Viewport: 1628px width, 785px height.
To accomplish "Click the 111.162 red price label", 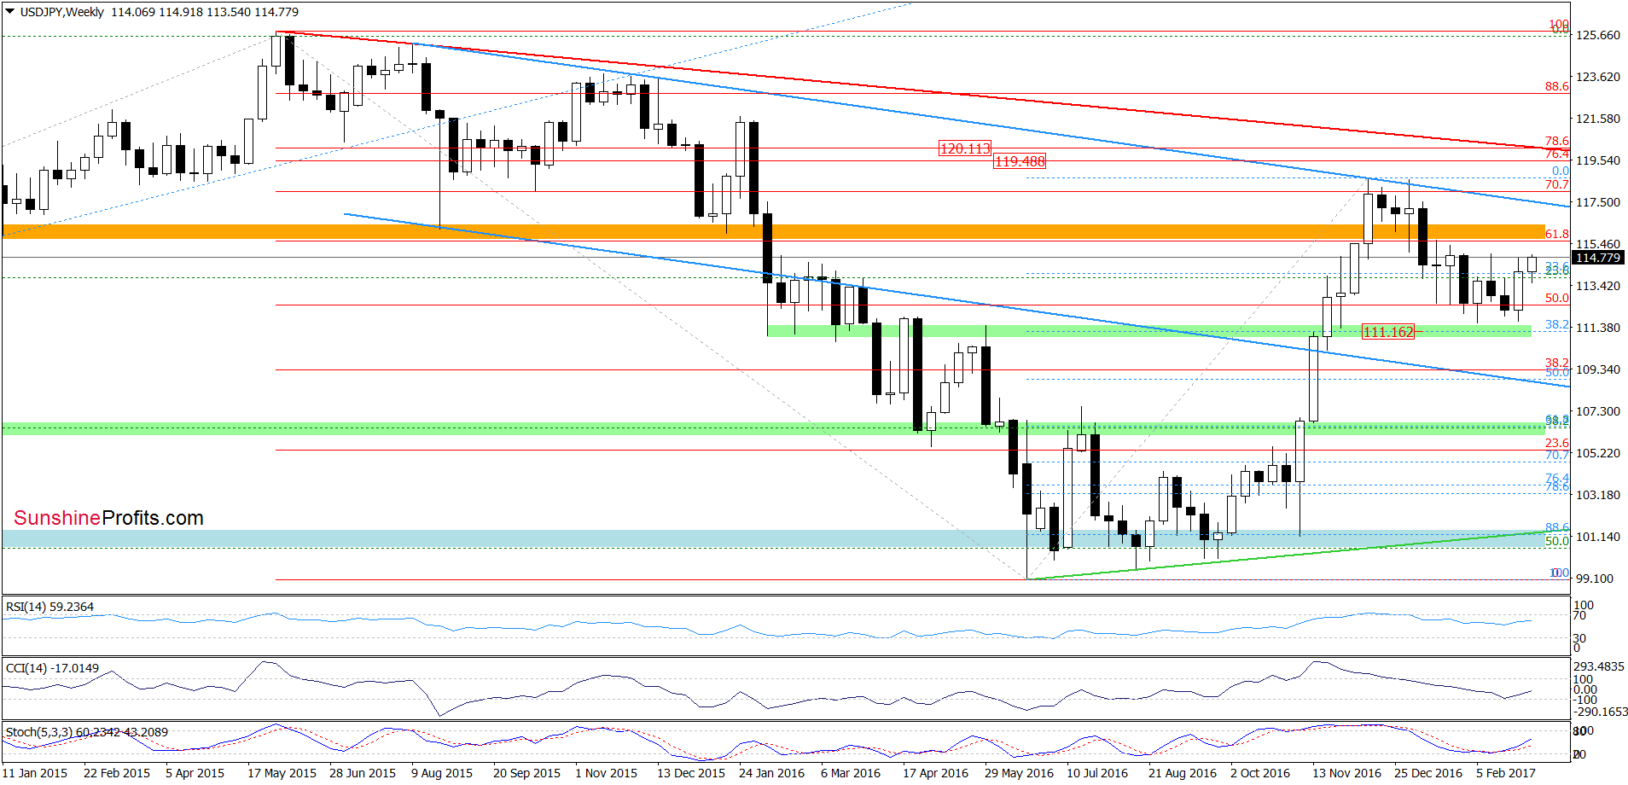I will tap(1388, 332).
